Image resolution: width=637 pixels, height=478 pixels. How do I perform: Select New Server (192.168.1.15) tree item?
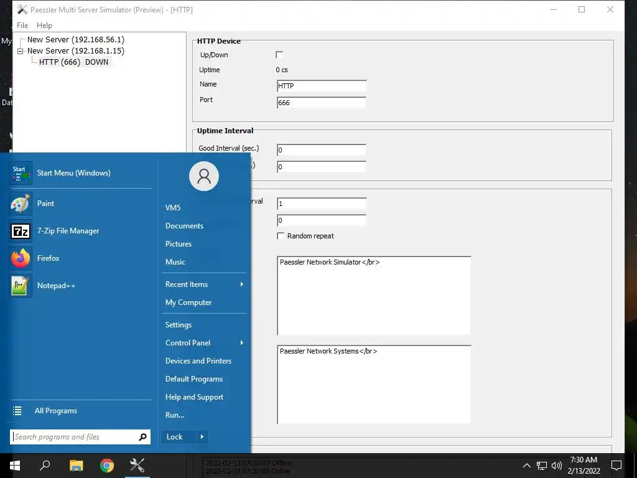tap(75, 51)
